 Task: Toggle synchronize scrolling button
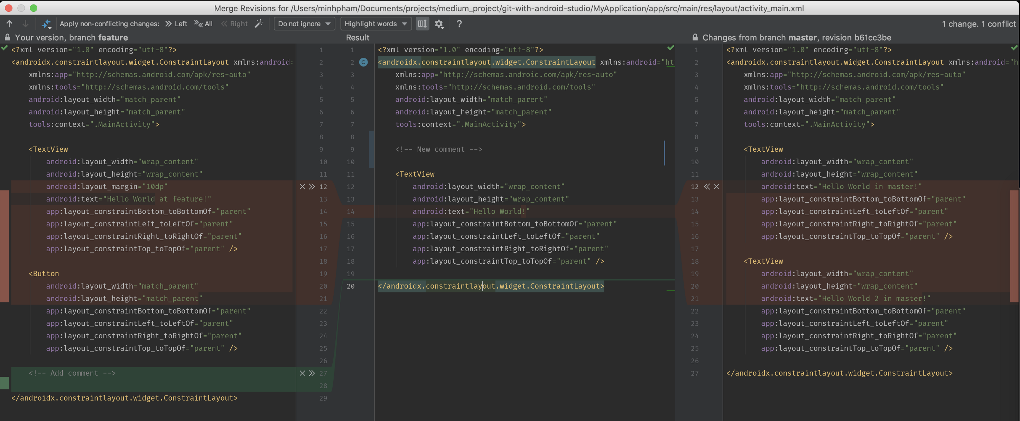422,24
